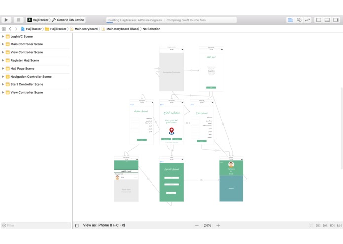Click Main.storyboard (Base) in jump bar

(x=120, y=29)
